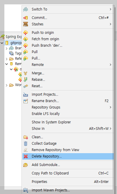Viewport: 117px width, 194px height.
Task: Select Import Projects...
Action: tap(68, 95)
